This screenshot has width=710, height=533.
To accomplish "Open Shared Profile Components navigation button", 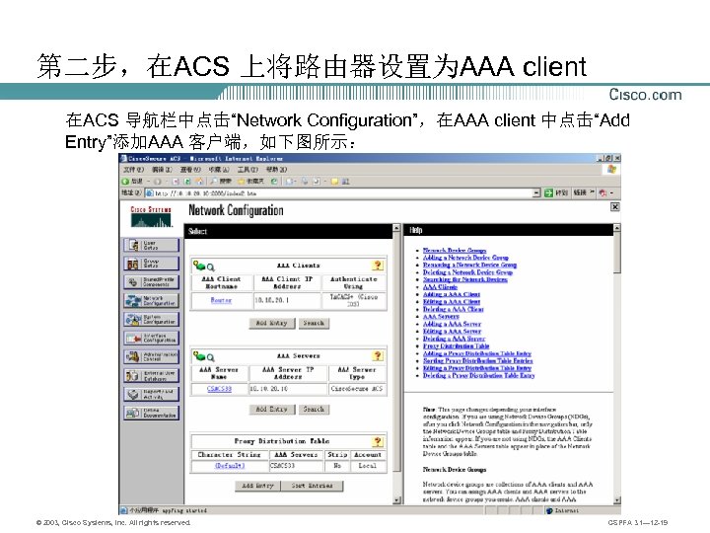I will (151, 282).
